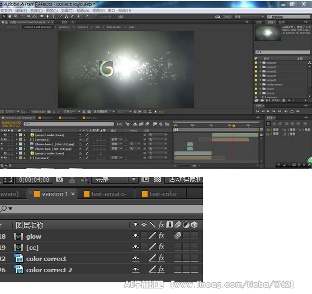Click light in composition breadcrumb
This screenshot has width=312, height=294.
(x=131, y=27)
